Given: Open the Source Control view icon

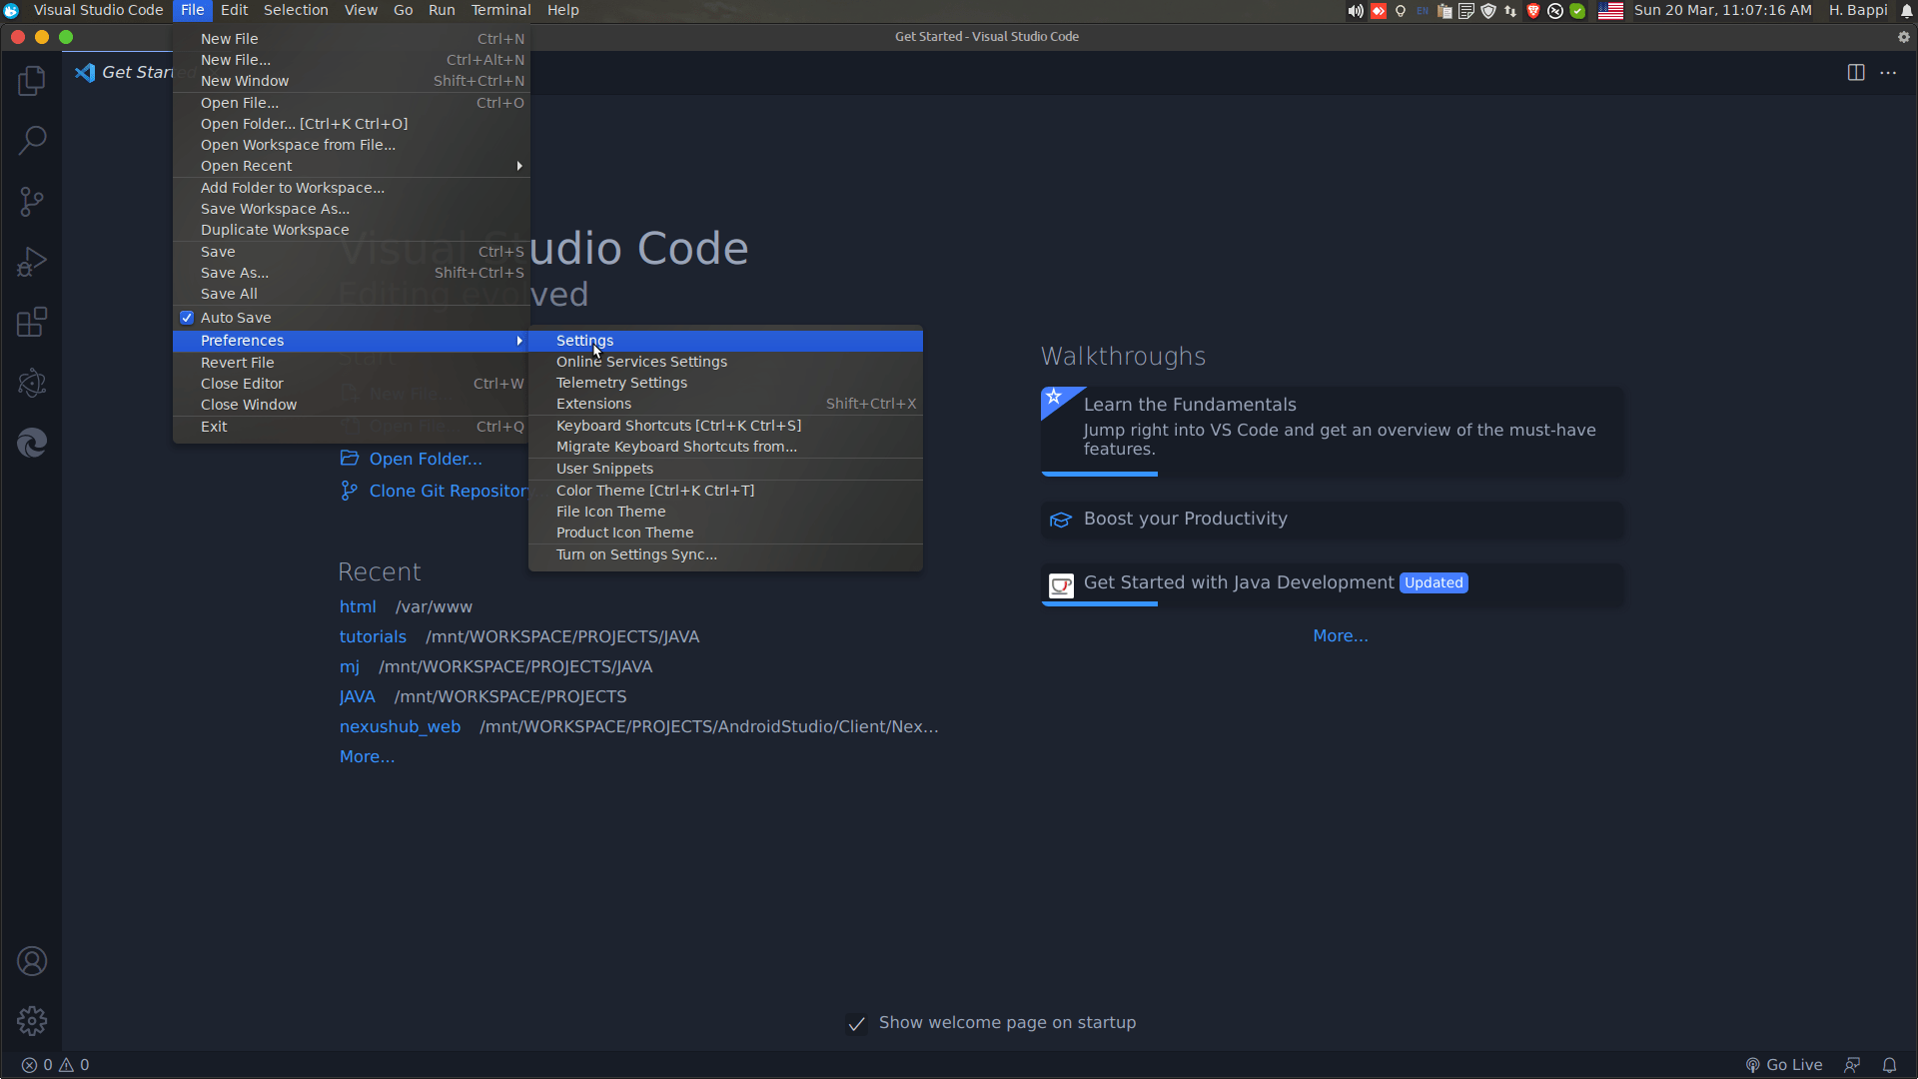Looking at the screenshot, I should [x=32, y=202].
